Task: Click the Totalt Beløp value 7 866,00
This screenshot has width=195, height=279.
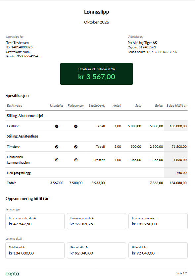Action: point(156,183)
